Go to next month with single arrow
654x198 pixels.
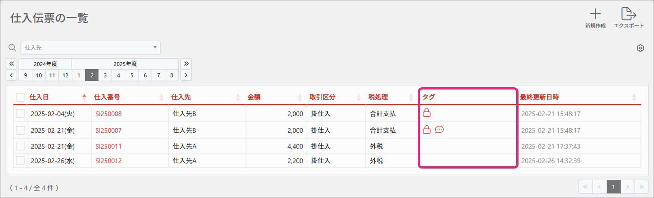pos(186,75)
